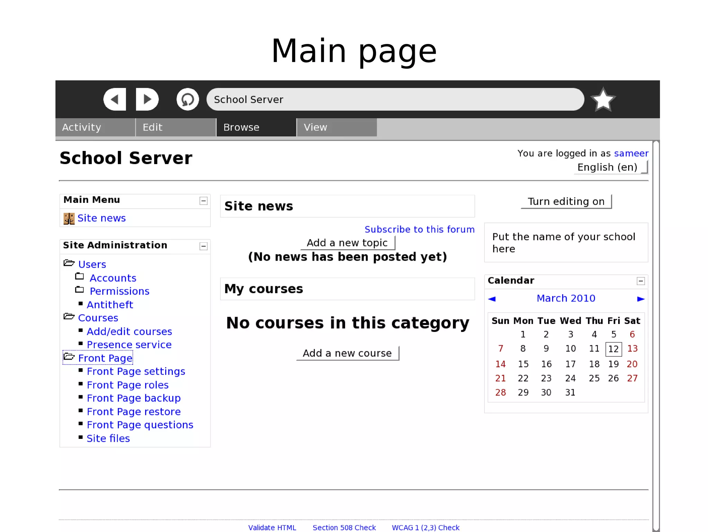This screenshot has height=532, width=708.
Task: Select the Front Page tree item
Action: 105,358
